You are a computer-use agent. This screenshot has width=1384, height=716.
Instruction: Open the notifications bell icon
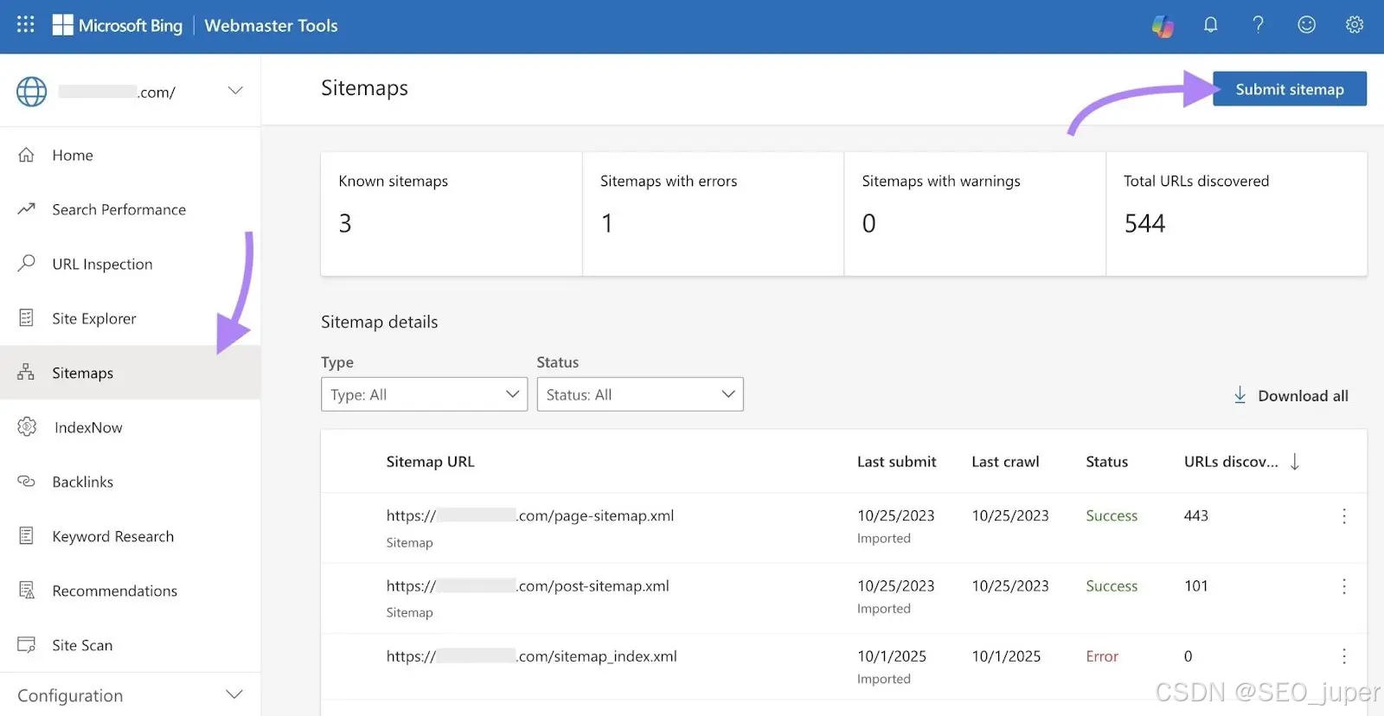click(x=1211, y=25)
